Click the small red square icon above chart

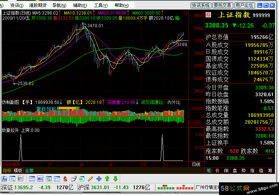186,13
